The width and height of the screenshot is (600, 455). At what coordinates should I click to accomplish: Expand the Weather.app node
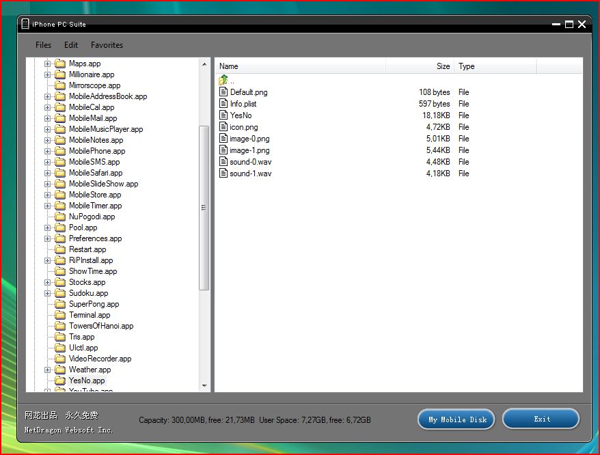(x=47, y=370)
